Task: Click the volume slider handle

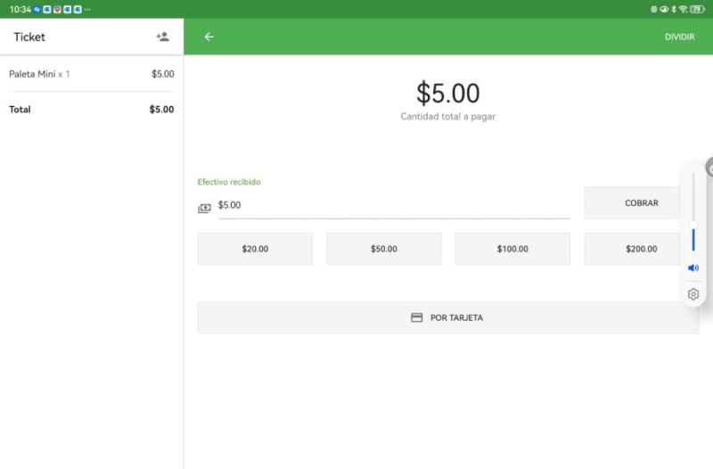Action: 693,224
